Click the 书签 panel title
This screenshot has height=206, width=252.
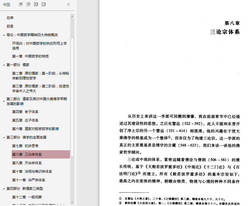[x=7, y=5]
